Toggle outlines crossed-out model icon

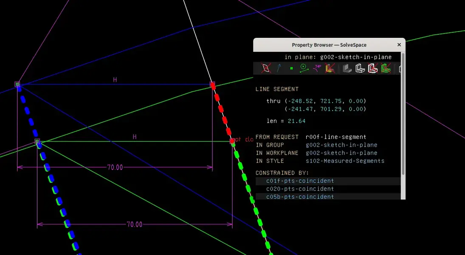(x=373, y=68)
